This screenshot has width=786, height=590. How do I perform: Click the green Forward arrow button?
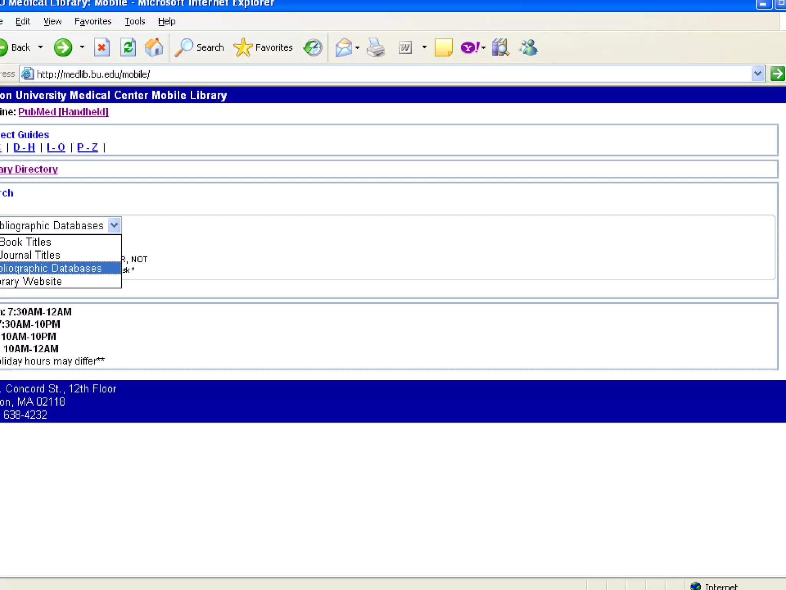click(63, 48)
